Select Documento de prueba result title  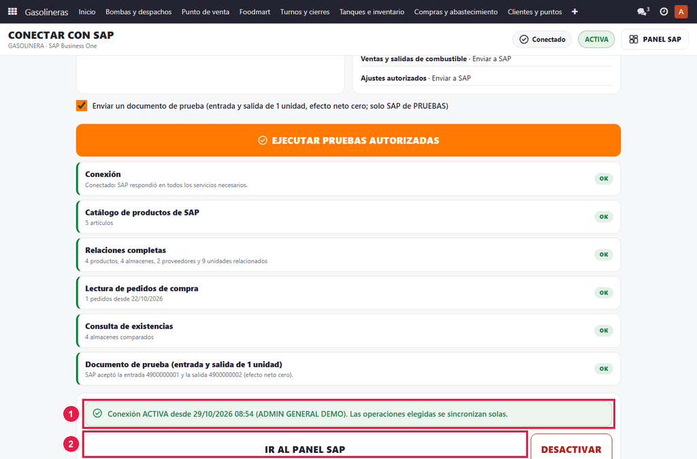[184, 364]
